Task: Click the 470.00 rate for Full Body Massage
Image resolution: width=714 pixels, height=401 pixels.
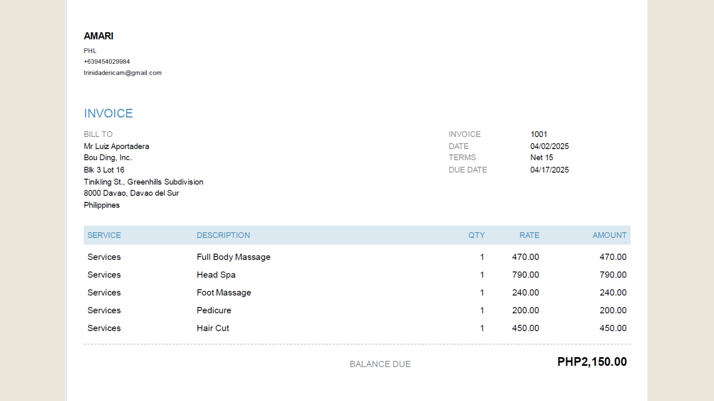Action: point(525,257)
